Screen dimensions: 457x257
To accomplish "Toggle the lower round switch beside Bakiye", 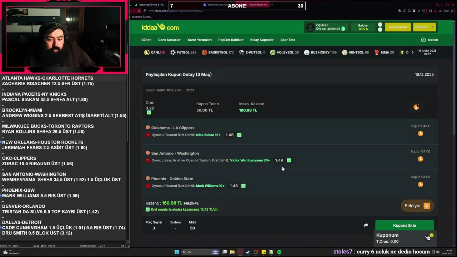I will click(380, 30).
